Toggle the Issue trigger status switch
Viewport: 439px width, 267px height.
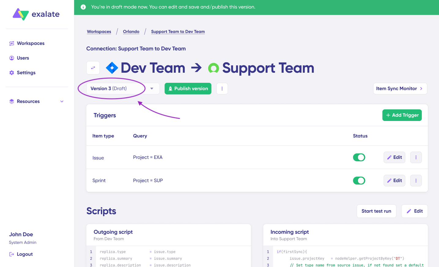359,157
